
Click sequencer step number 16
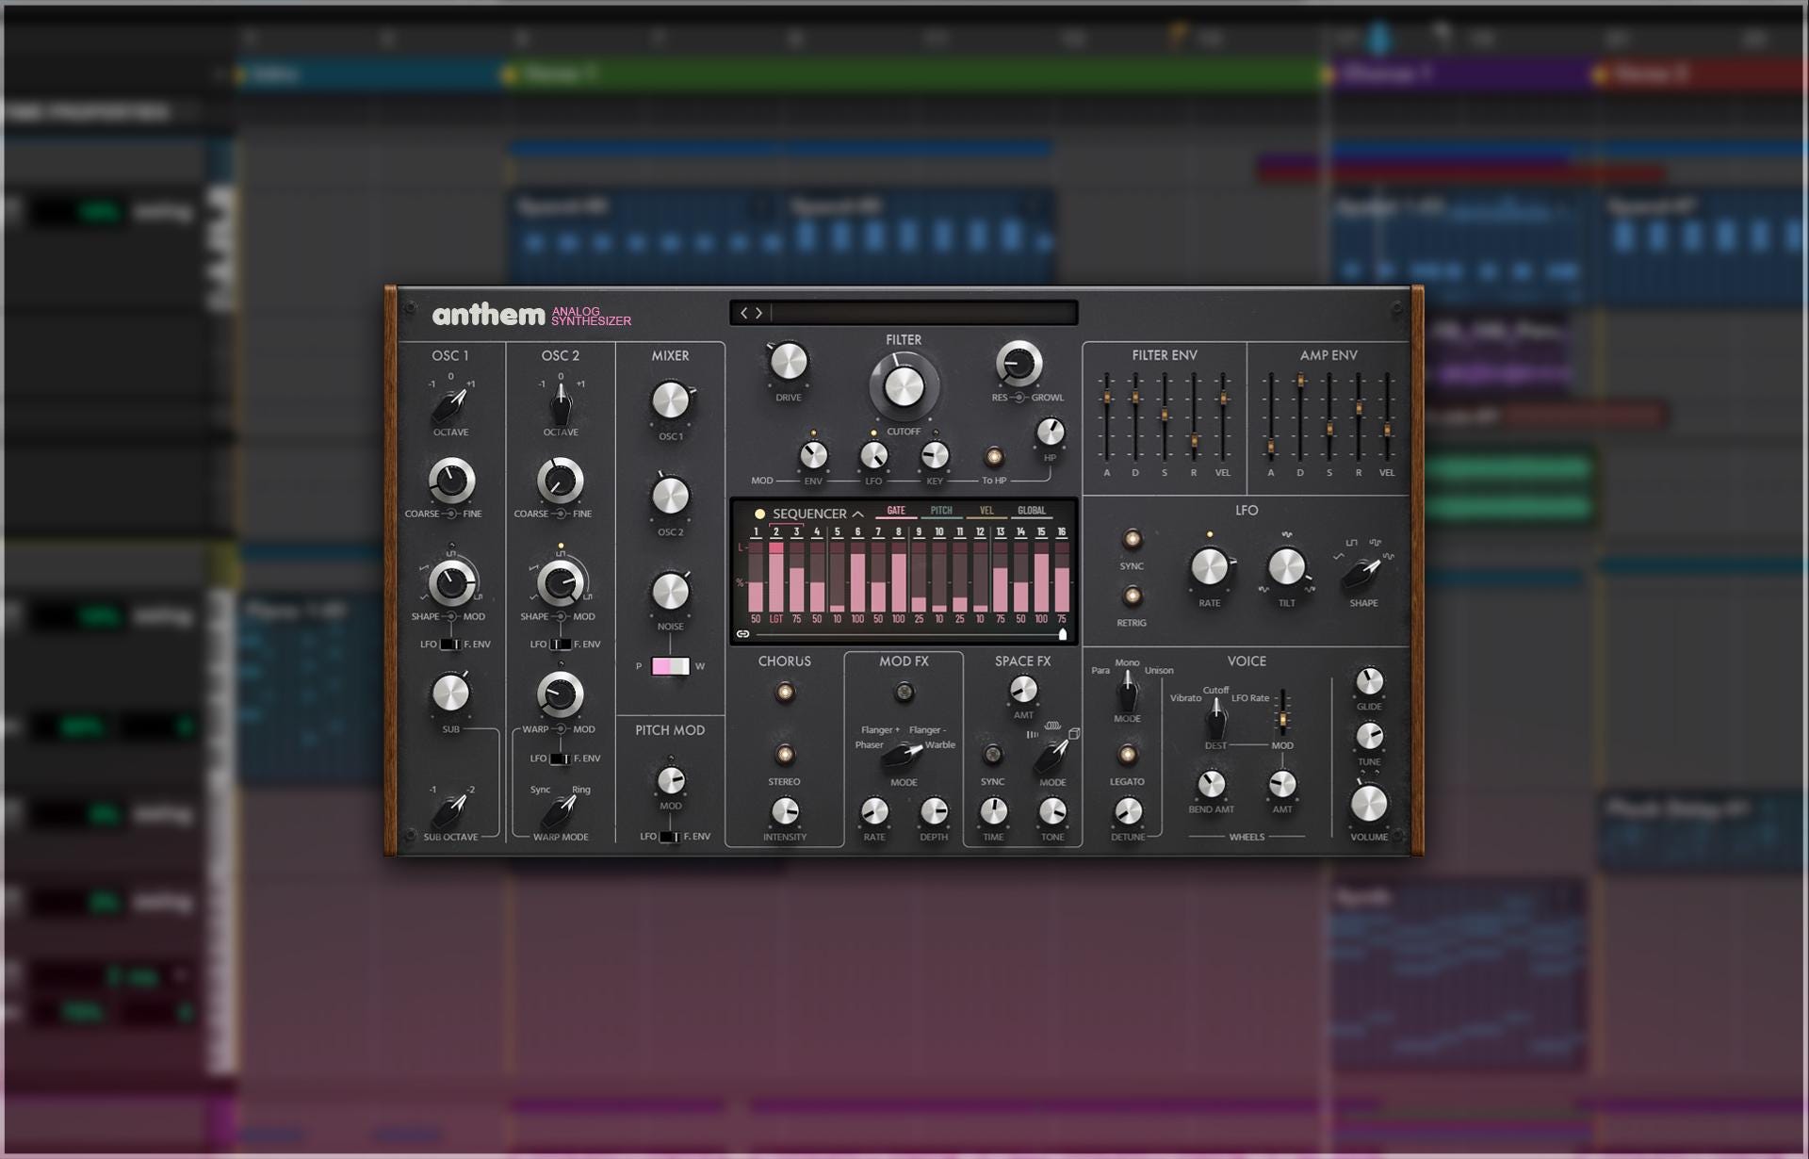pos(1062,532)
